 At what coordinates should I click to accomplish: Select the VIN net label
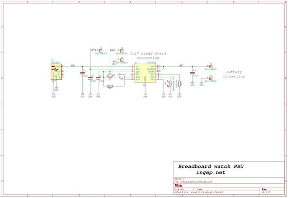73,65
